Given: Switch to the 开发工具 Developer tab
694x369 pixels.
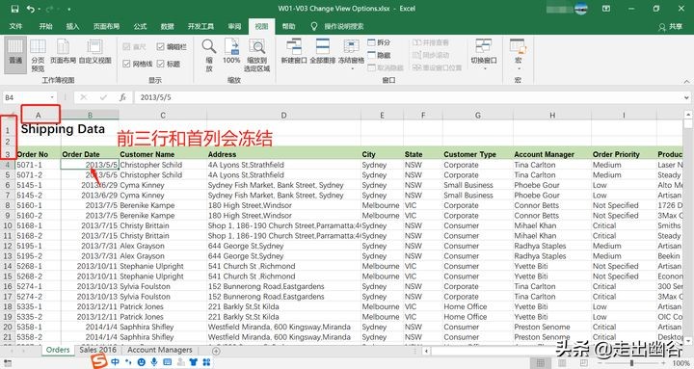Looking at the screenshot, I should (x=200, y=26).
